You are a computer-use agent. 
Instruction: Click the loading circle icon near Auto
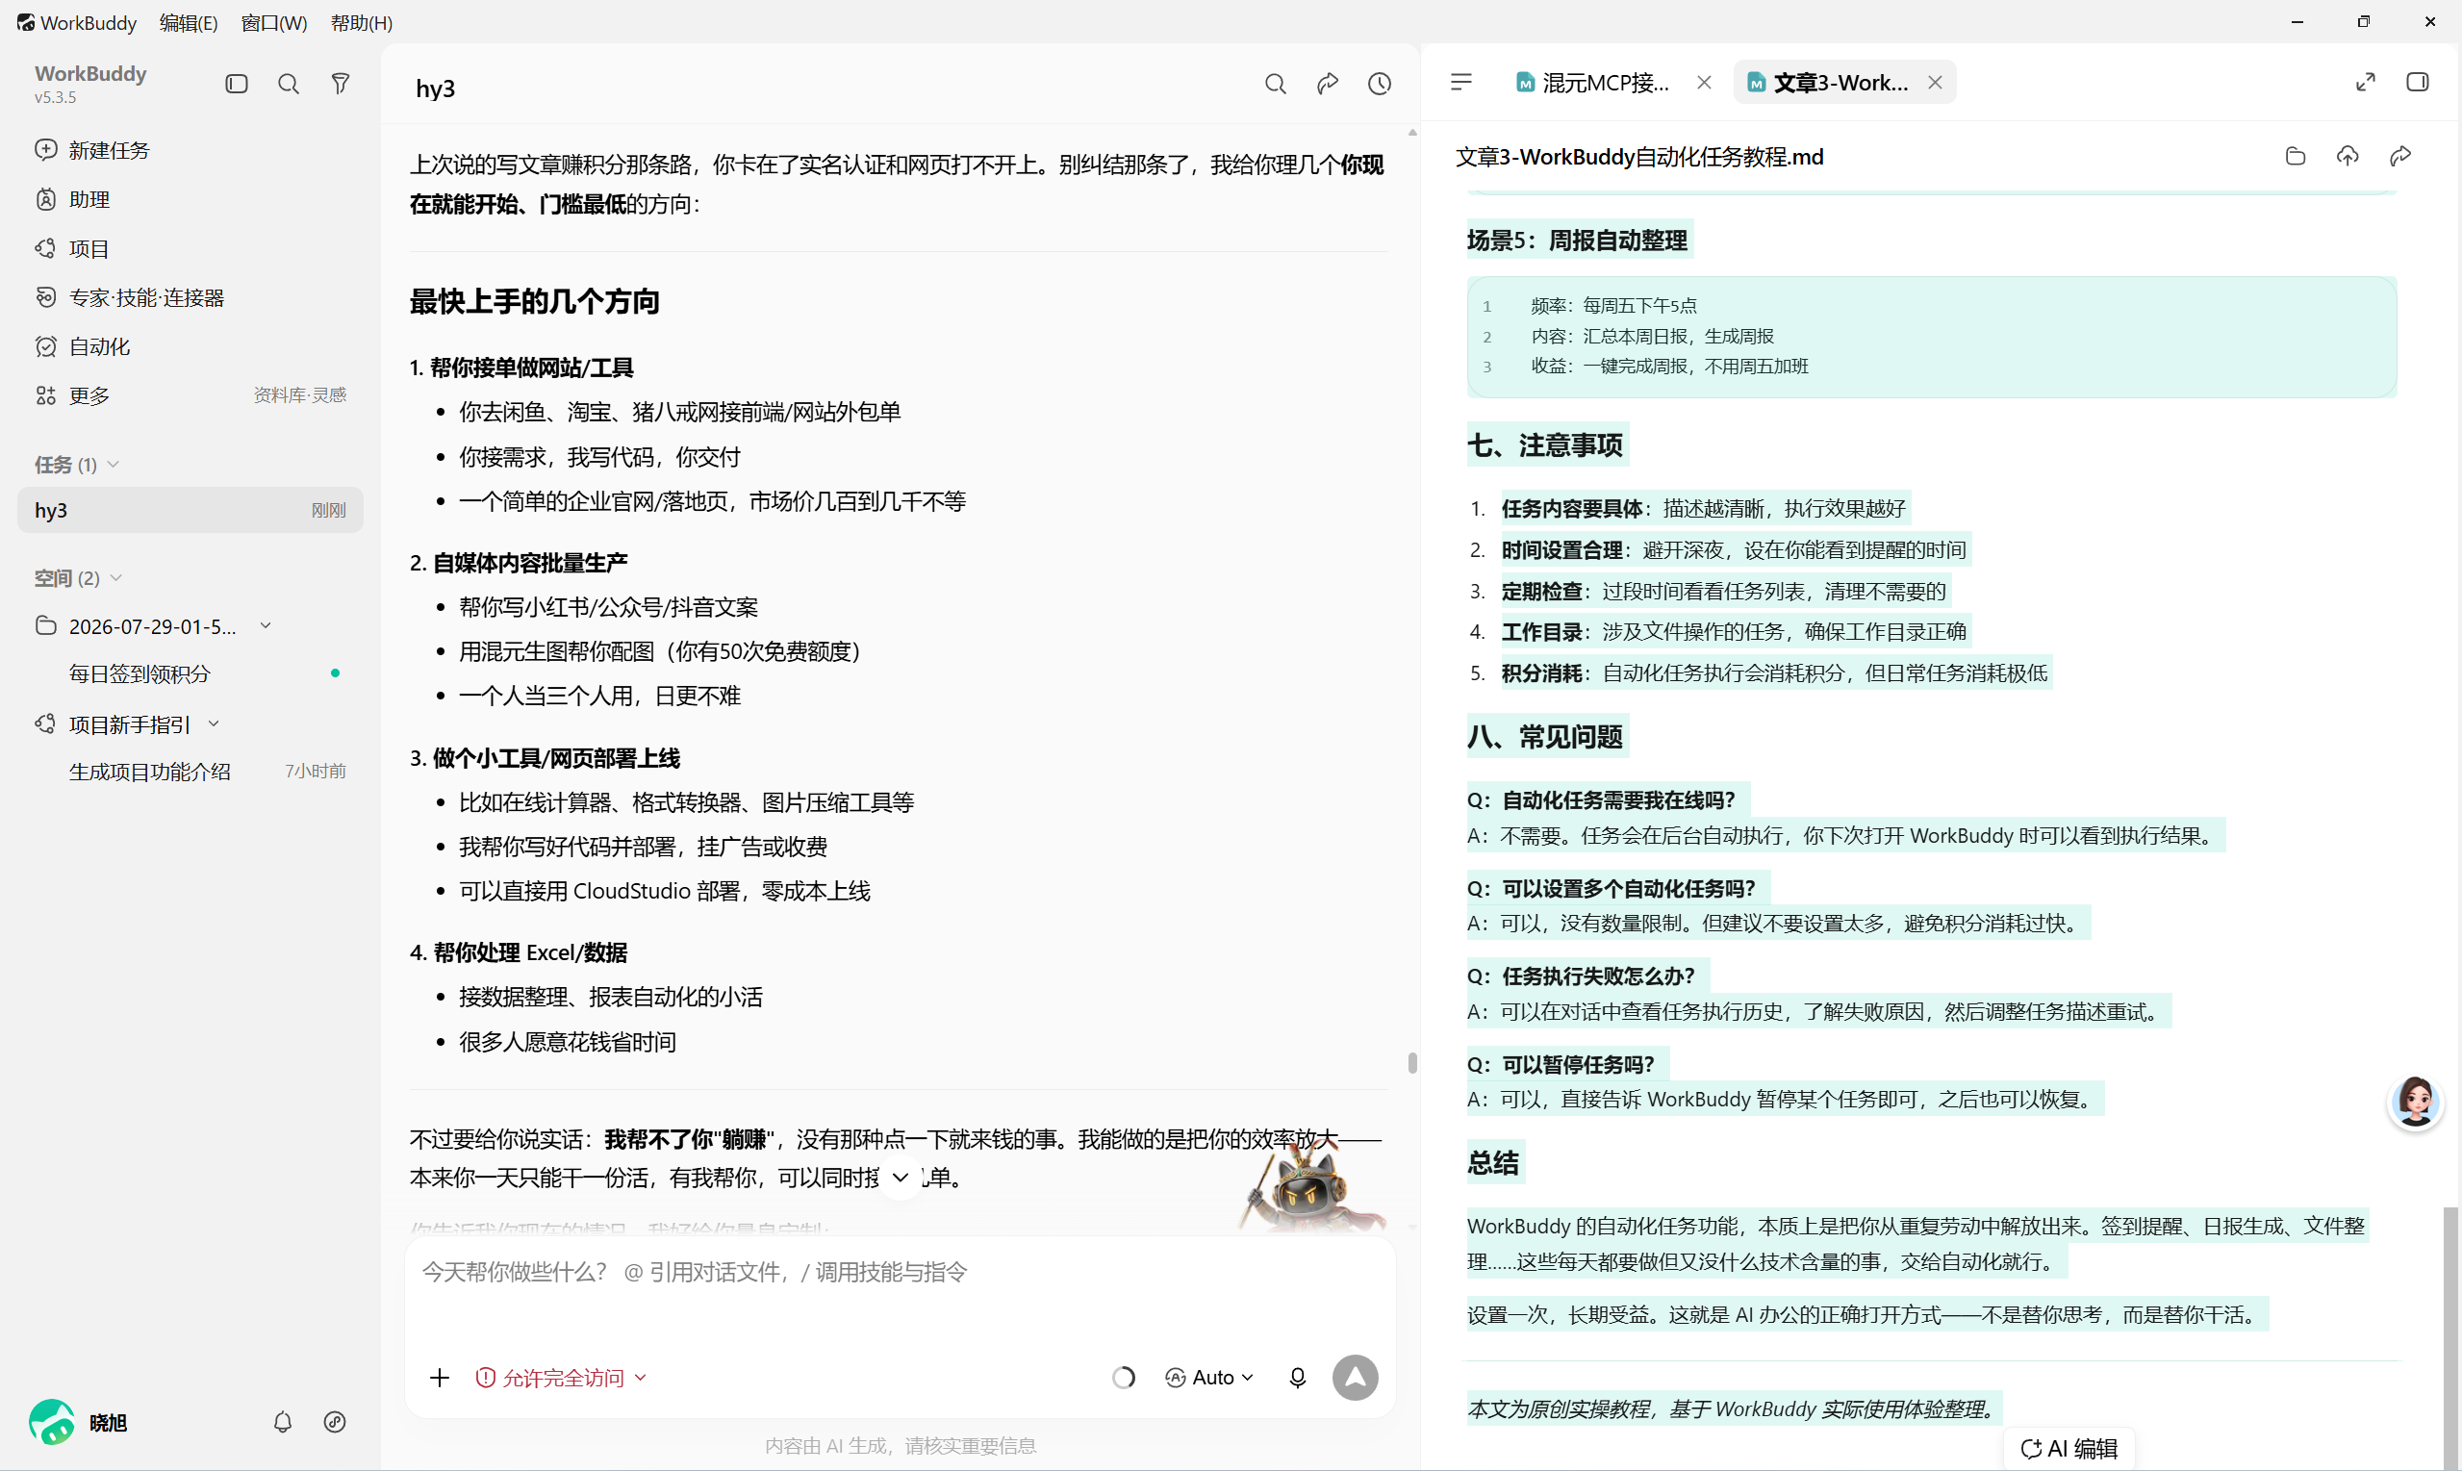pyautogui.click(x=1123, y=1377)
